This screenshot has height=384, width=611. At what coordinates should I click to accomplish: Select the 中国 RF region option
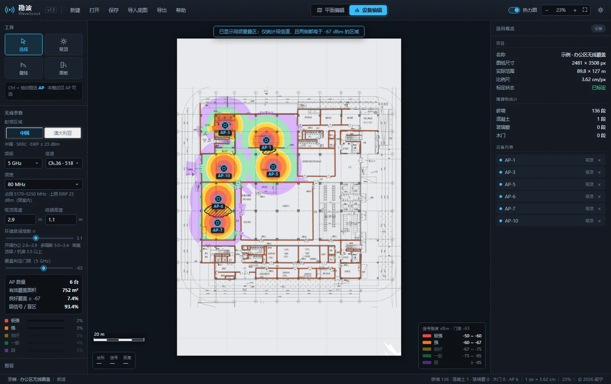[x=25, y=133]
